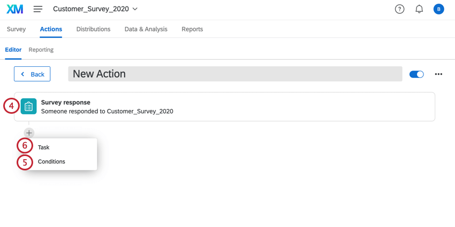This screenshot has width=455, height=227.
Task: Click the XM logo
Action: point(15,9)
